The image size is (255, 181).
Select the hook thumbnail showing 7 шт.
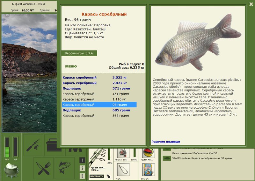(x=123, y=170)
